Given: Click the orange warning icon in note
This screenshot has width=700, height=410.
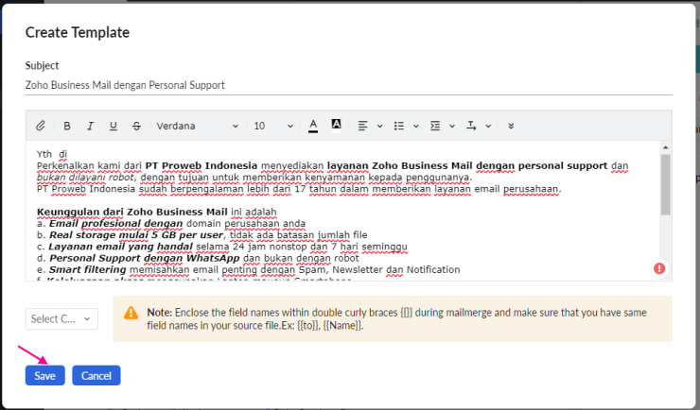Looking at the screenshot, I should click(x=131, y=313).
